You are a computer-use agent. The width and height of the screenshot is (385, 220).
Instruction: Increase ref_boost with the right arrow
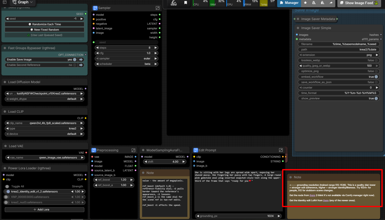tap(131, 180)
